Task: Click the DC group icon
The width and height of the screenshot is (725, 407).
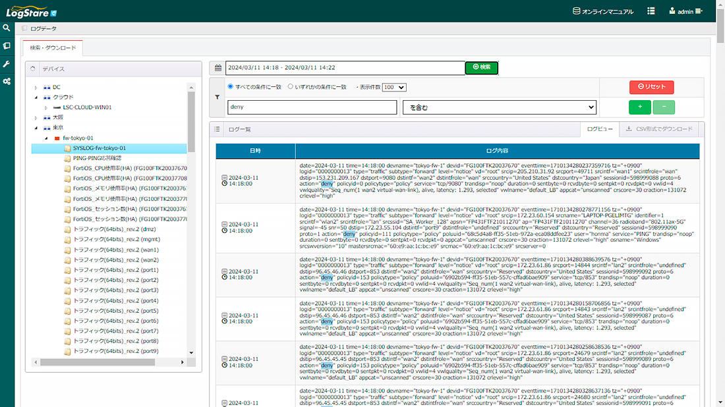Action: (47, 88)
